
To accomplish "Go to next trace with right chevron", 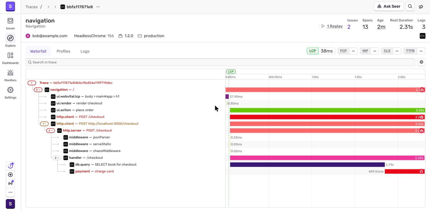I will [x=55, y=7].
